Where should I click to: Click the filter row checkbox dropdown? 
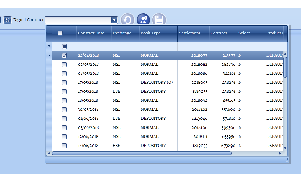tap(64, 47)
